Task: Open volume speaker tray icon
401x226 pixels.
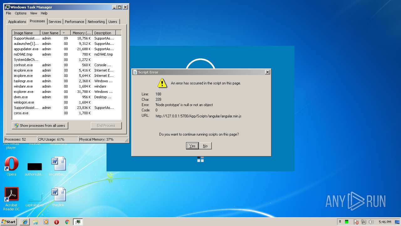Action: click(371, 222)
